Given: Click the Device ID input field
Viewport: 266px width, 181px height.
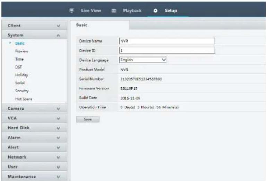Looking at the screenshot, I should coord(167,51).
